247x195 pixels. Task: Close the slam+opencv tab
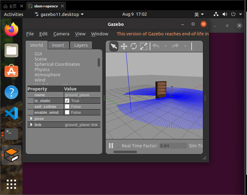coord(63,6)
